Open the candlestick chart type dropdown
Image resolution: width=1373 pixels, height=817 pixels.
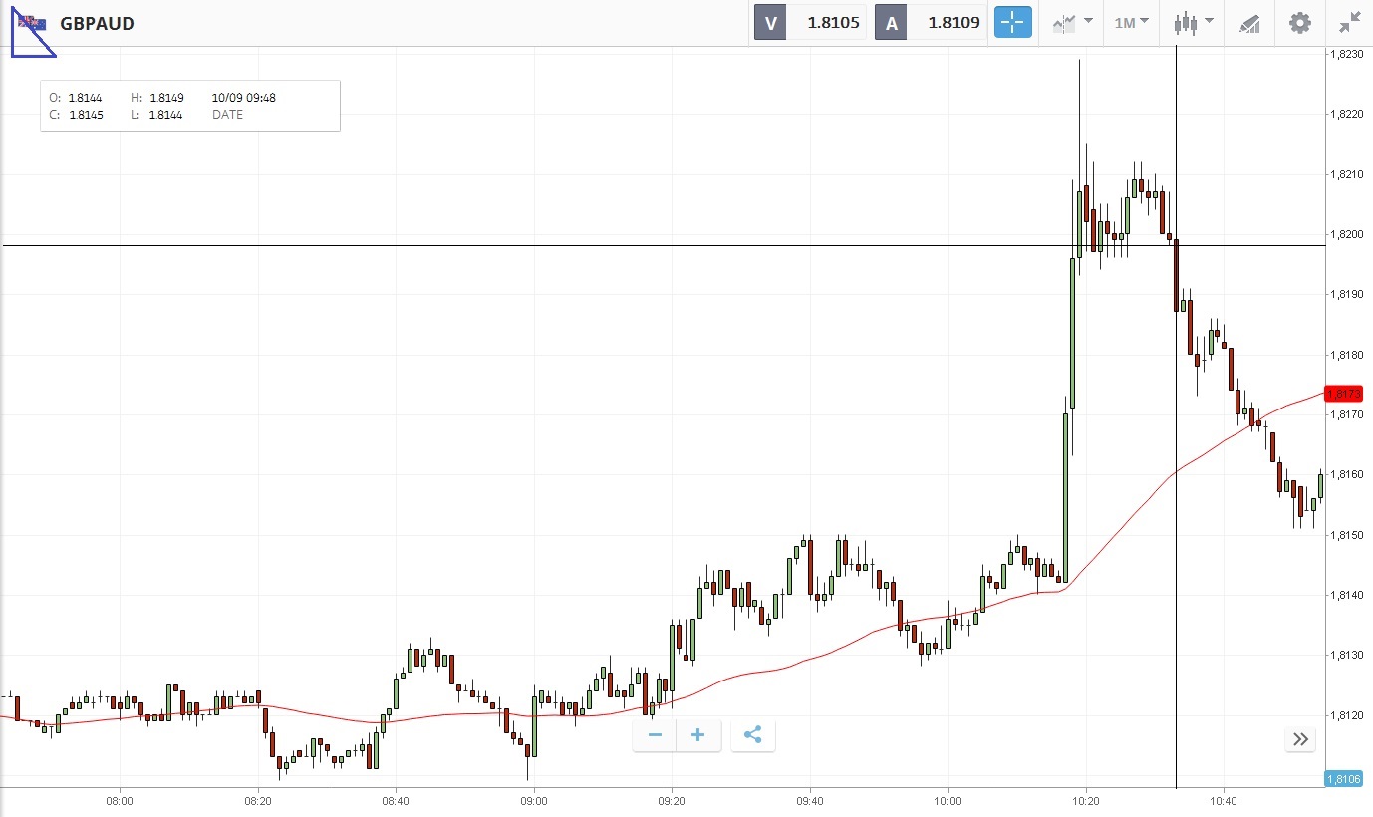[x=1194, y=22]
